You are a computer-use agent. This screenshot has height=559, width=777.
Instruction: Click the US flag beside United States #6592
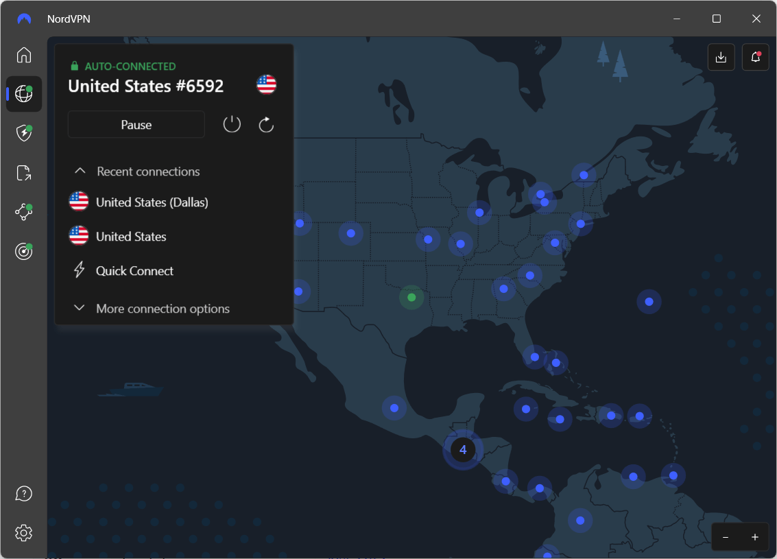267,85
